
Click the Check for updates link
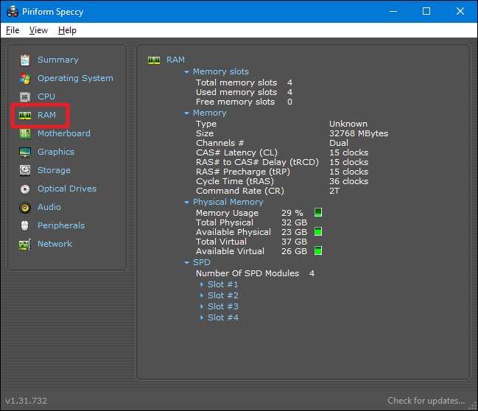pos(426,401)
